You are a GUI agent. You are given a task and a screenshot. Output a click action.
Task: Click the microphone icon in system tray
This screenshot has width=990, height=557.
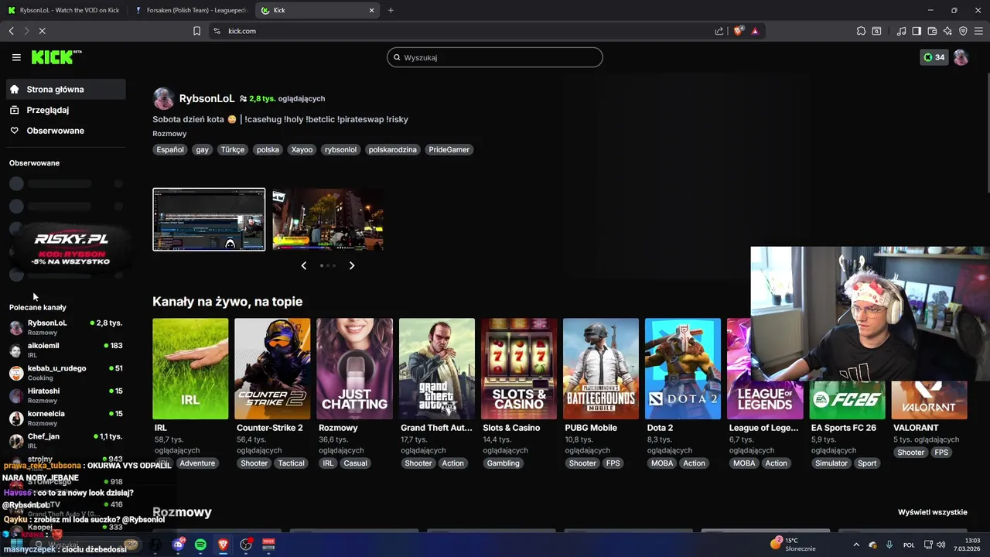(889, 545)
